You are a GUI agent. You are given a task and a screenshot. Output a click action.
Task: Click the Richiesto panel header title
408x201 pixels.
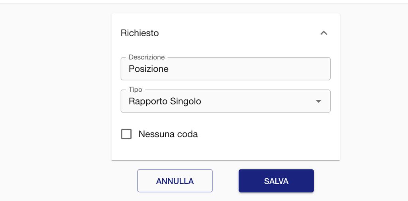pyautogui.click(x=140, y=33)
